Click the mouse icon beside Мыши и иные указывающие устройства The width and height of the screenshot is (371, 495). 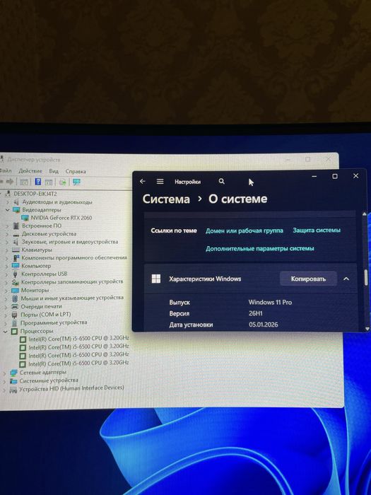[15, 298]
